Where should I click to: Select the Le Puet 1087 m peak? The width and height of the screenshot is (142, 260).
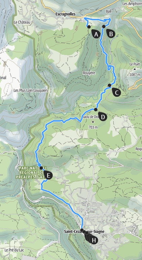135,69
